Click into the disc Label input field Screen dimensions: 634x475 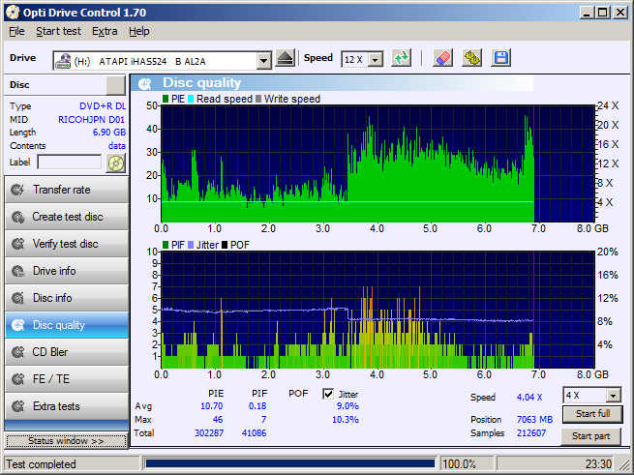69,163
